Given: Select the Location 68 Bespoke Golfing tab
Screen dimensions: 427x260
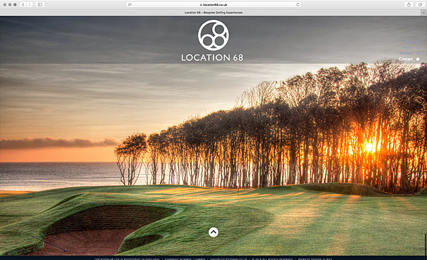Looking at the screenshot, I should click(213, 13).
